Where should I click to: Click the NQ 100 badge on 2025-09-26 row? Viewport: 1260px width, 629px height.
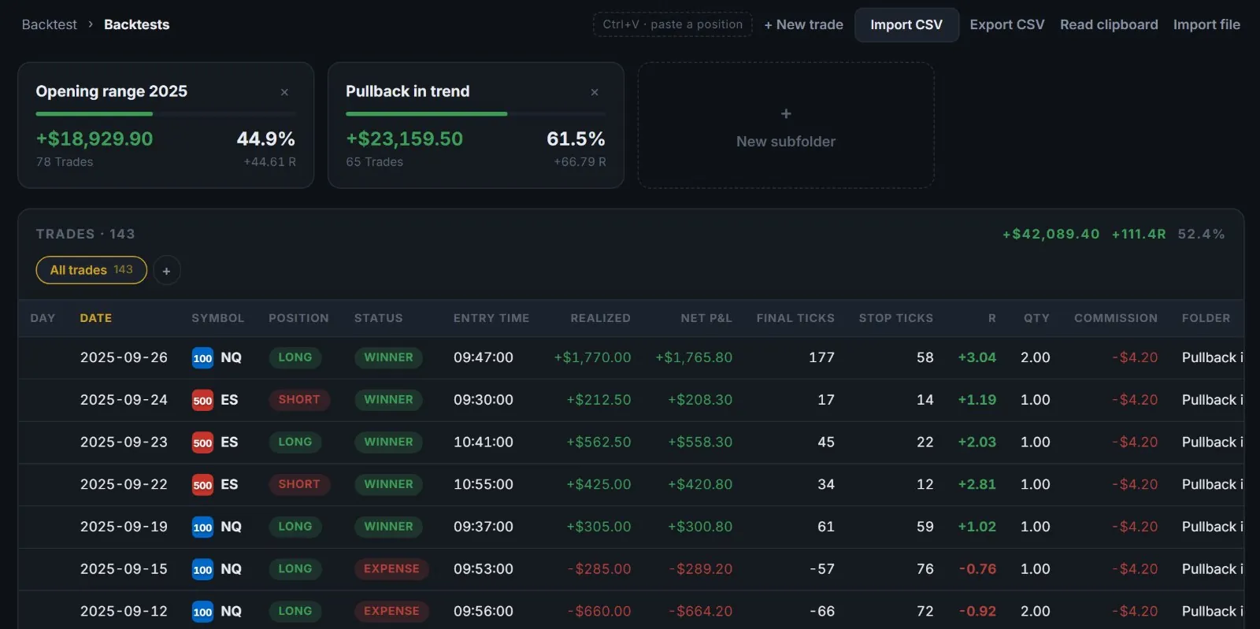tap(202, 358)
